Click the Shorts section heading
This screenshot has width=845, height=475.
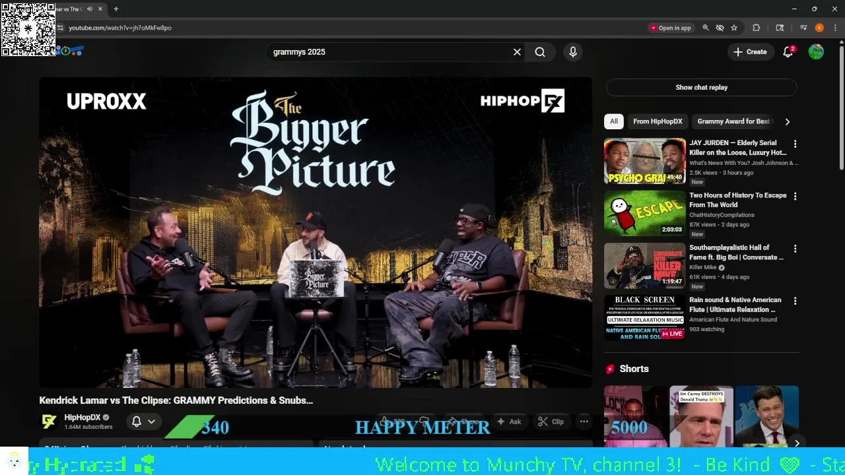point(634,369)
